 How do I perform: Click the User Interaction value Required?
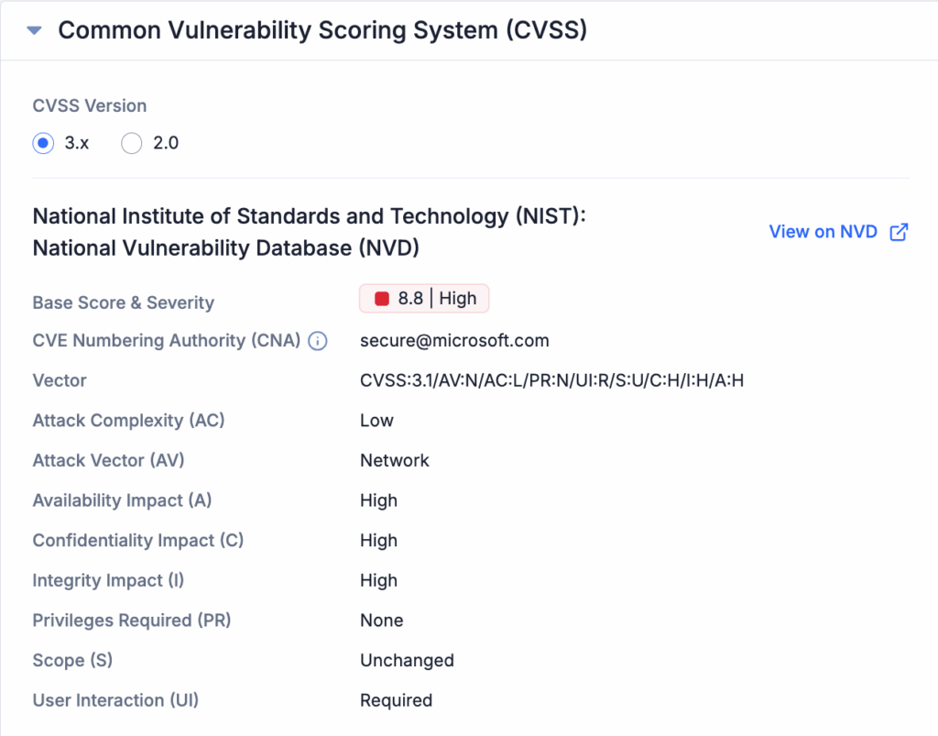coord(396,700)
